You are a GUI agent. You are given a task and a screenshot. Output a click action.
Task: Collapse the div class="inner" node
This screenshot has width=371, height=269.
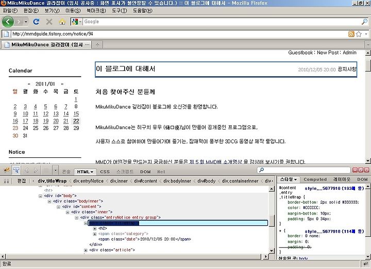68,212
